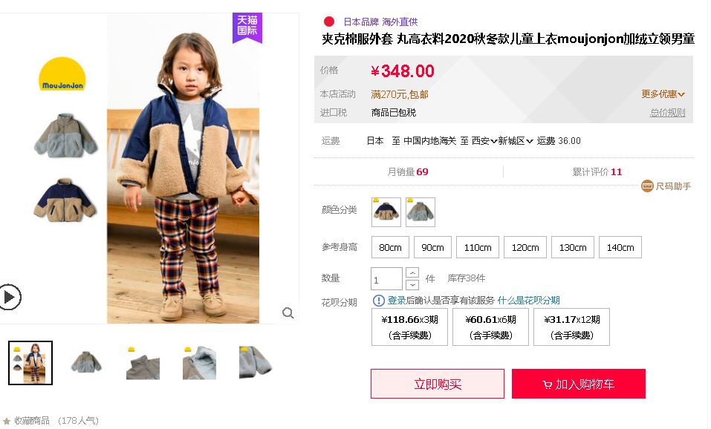Select the navy and beige jacket color swatch
This screenshot has width=711, height=429.
(386, 212)
